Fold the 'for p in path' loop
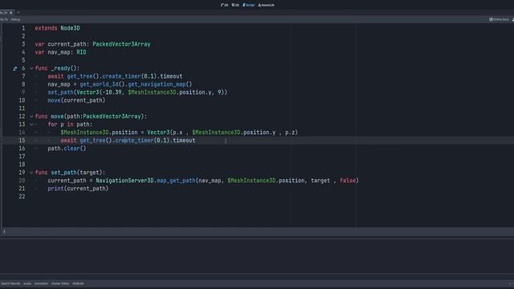Image resolution: width=514 pixels, height=289 pixels. [31, 124]
